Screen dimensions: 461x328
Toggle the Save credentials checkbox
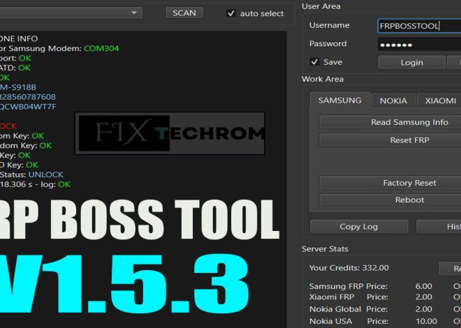[x=314, y=62]
